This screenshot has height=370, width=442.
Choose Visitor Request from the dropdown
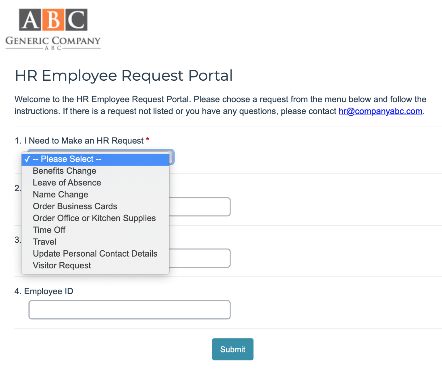pyautogui.click(x=62, y=266)
